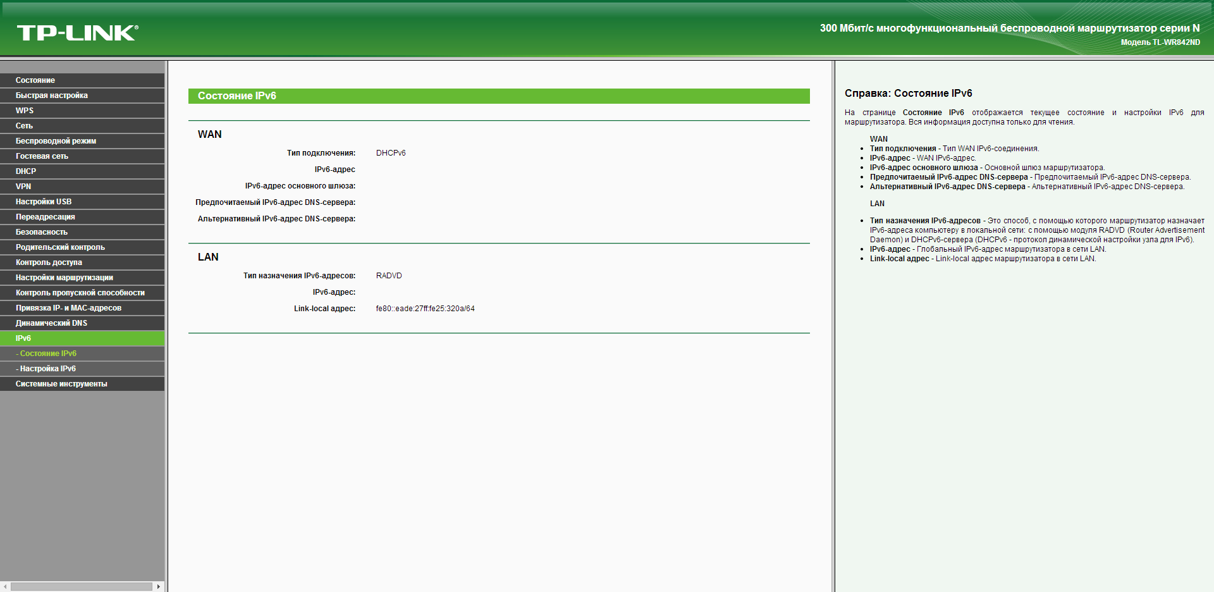Click the Состояние IPv6 page header
This screenshot has height=592, width=1214.
tap(499, 96)
